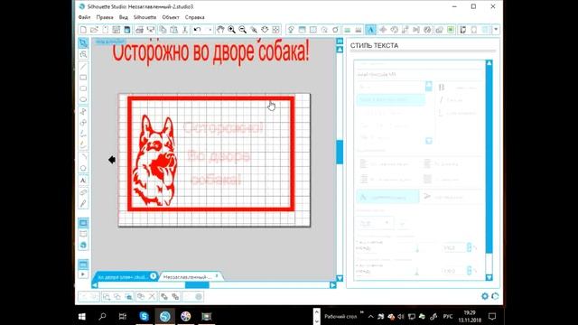Choose the Edit Points tool

pos(83,54)
